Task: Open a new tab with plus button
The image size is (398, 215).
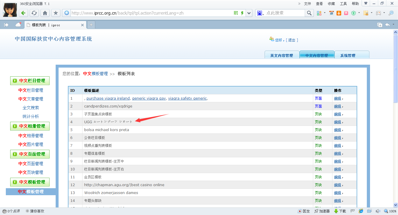Action: point(91,25)
